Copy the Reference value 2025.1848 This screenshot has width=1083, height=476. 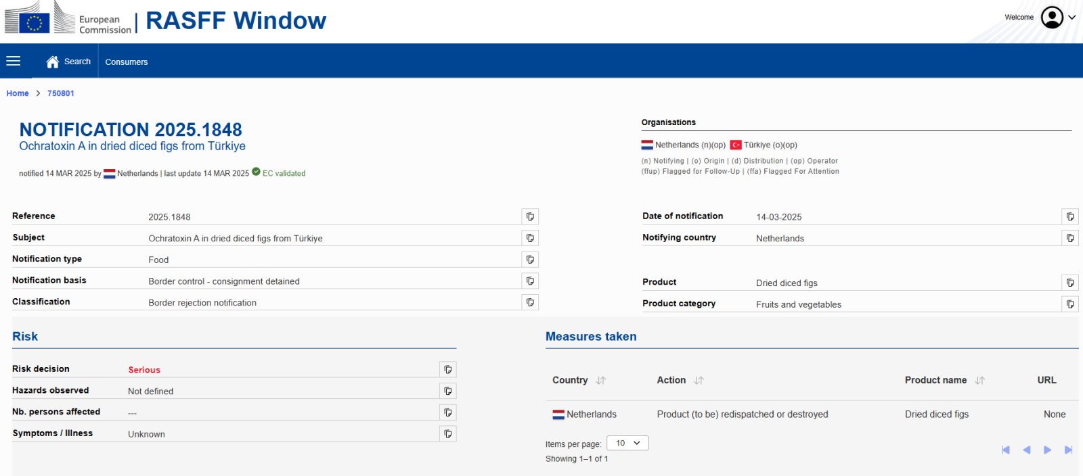pyautogui.click(x=530, y=216)
